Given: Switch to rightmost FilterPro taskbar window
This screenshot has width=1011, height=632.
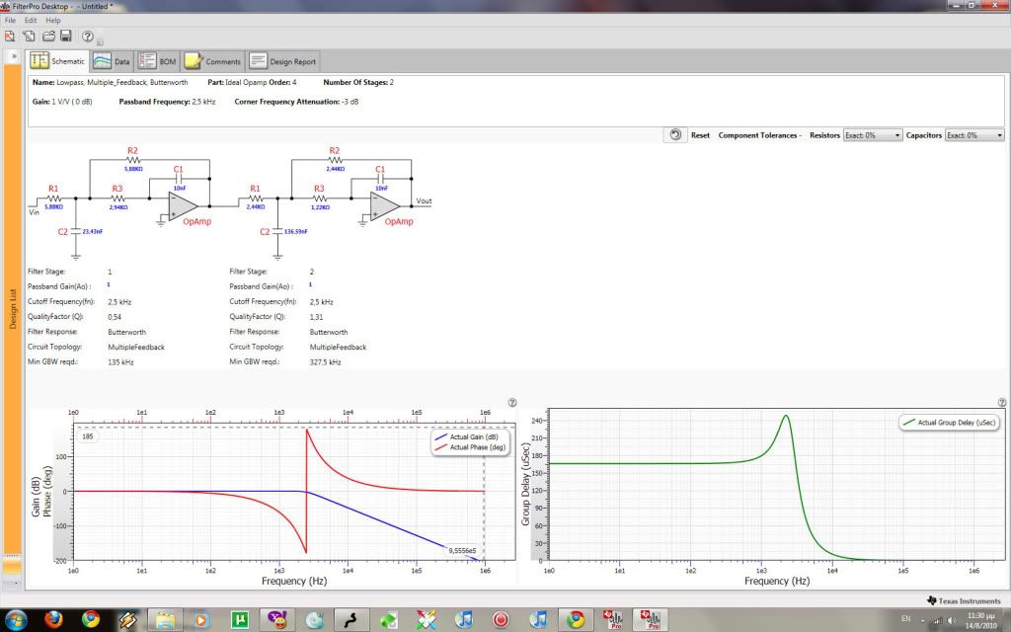Looking at the screenshot, I should point(650,620).
